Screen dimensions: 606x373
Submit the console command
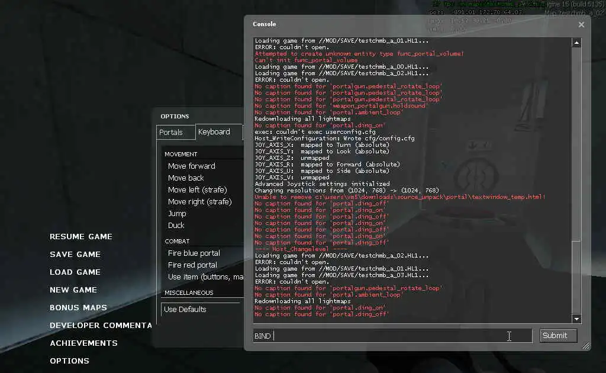pyautogui.click(x=558, y=336)
